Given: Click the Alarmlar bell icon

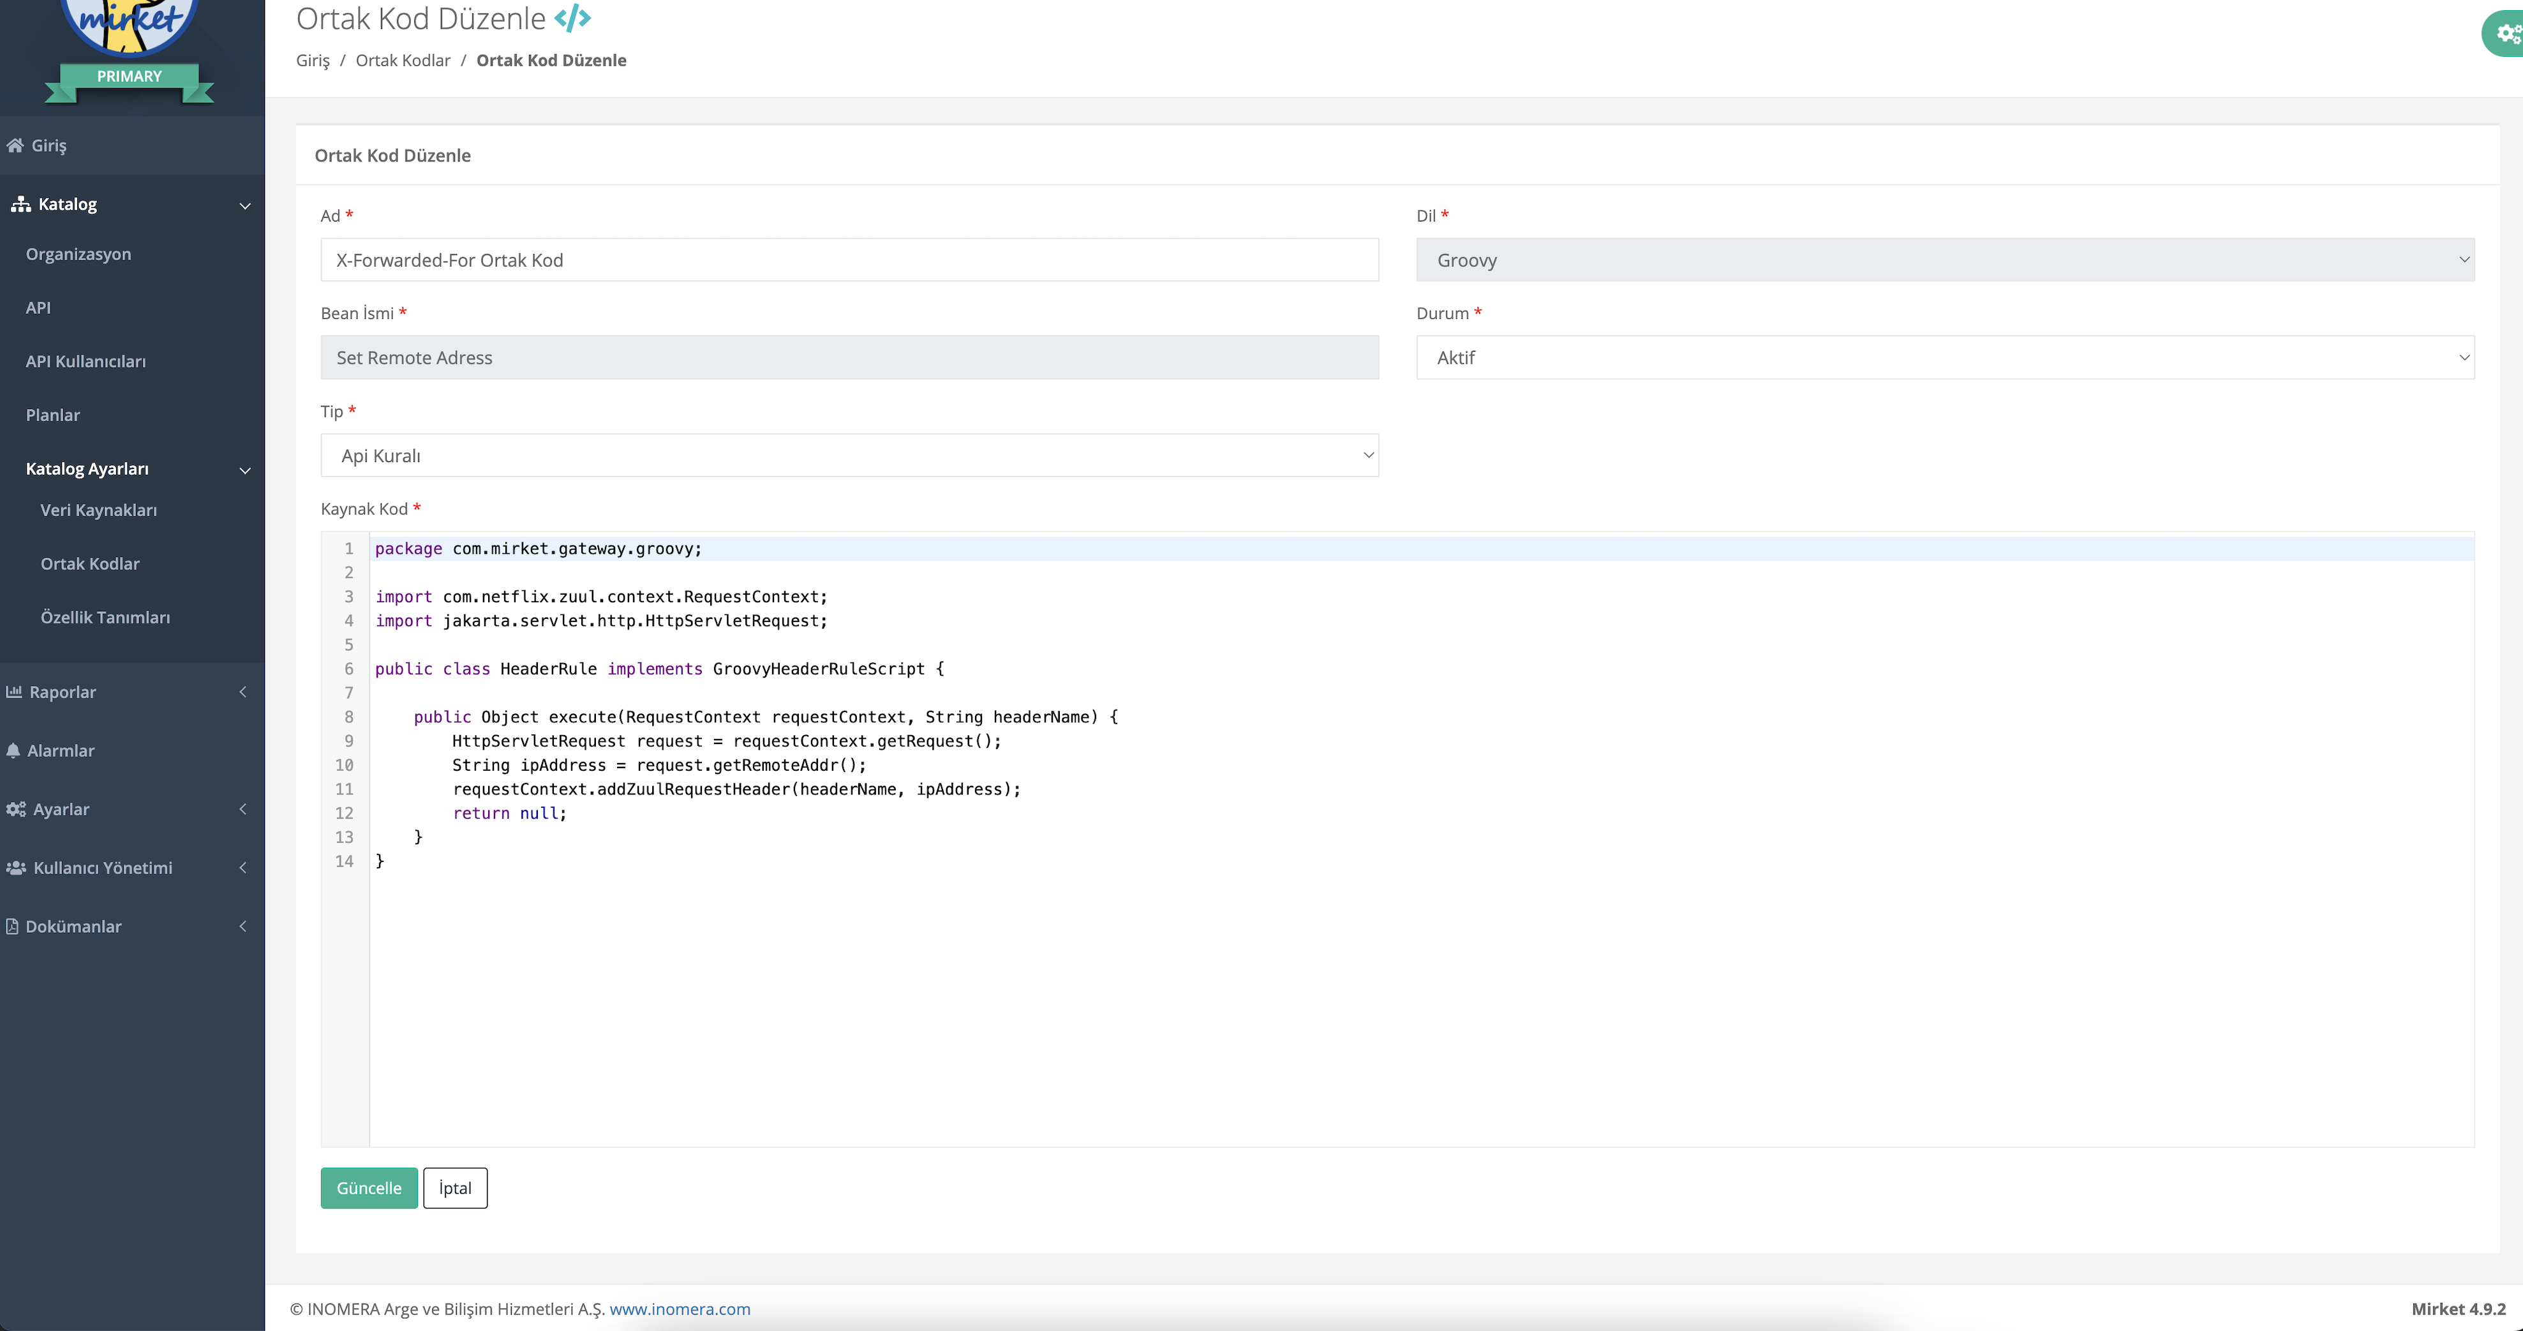Looking at the screenshot, I should click(13, 750).
